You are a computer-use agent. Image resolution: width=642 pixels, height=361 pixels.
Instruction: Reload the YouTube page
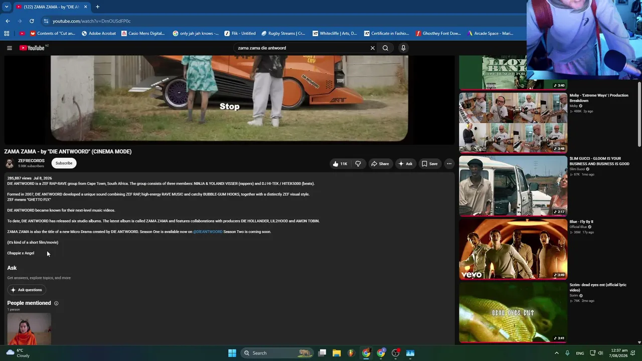pyautogui.click(x=32, y=21)
